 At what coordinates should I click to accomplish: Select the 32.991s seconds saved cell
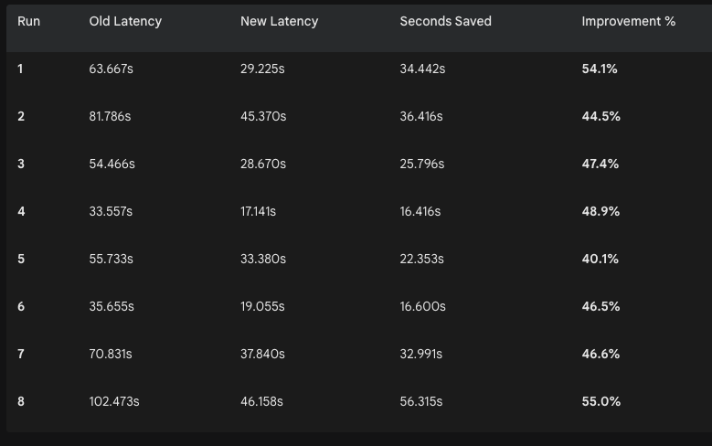point(421,354)
